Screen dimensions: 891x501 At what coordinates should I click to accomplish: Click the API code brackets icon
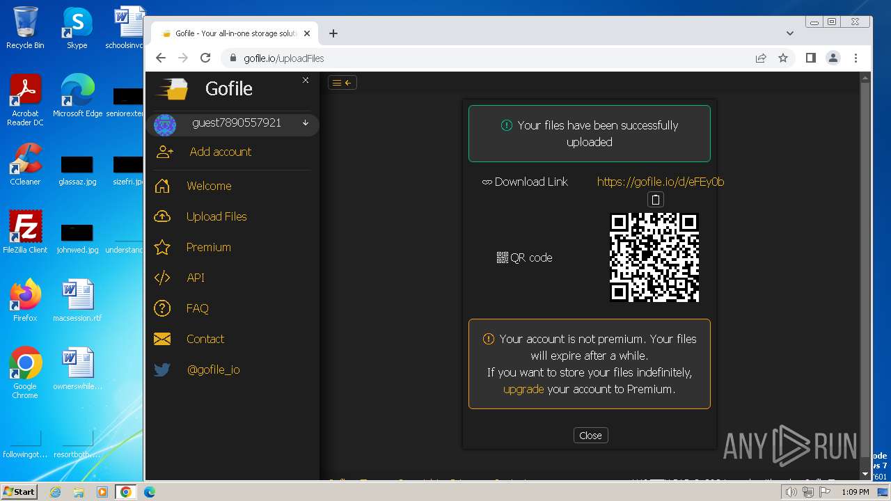[x=161, y=278]
